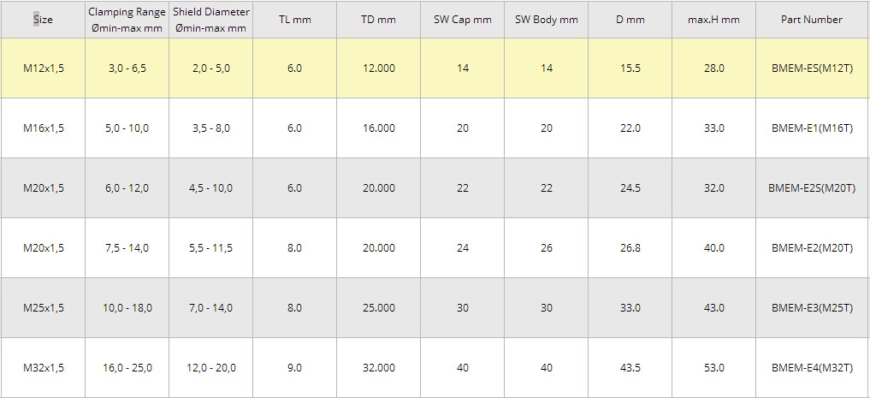This screenshot has width=870, height=398.
Task: Click the Size column header
Action: [43, 20]
